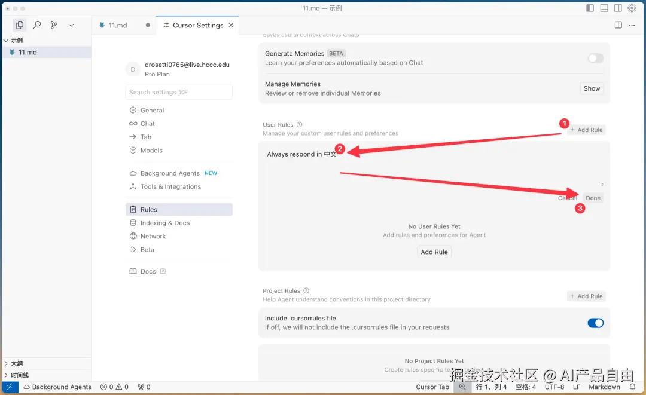
Task: Click Cancel to discard the user rule
Action: pyautogui.click(x=567, y=198)
